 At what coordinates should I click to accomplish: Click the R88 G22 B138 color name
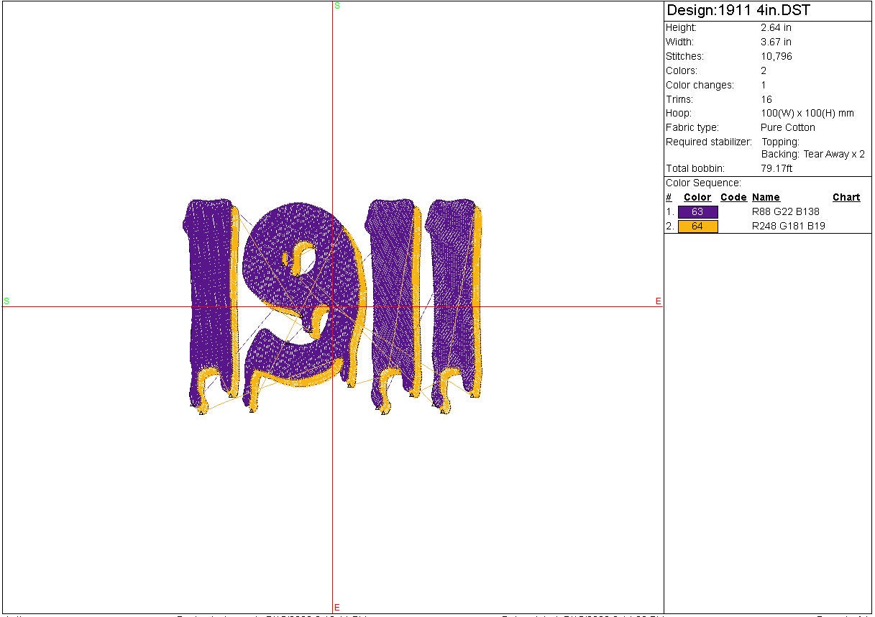tap(785, 212)
